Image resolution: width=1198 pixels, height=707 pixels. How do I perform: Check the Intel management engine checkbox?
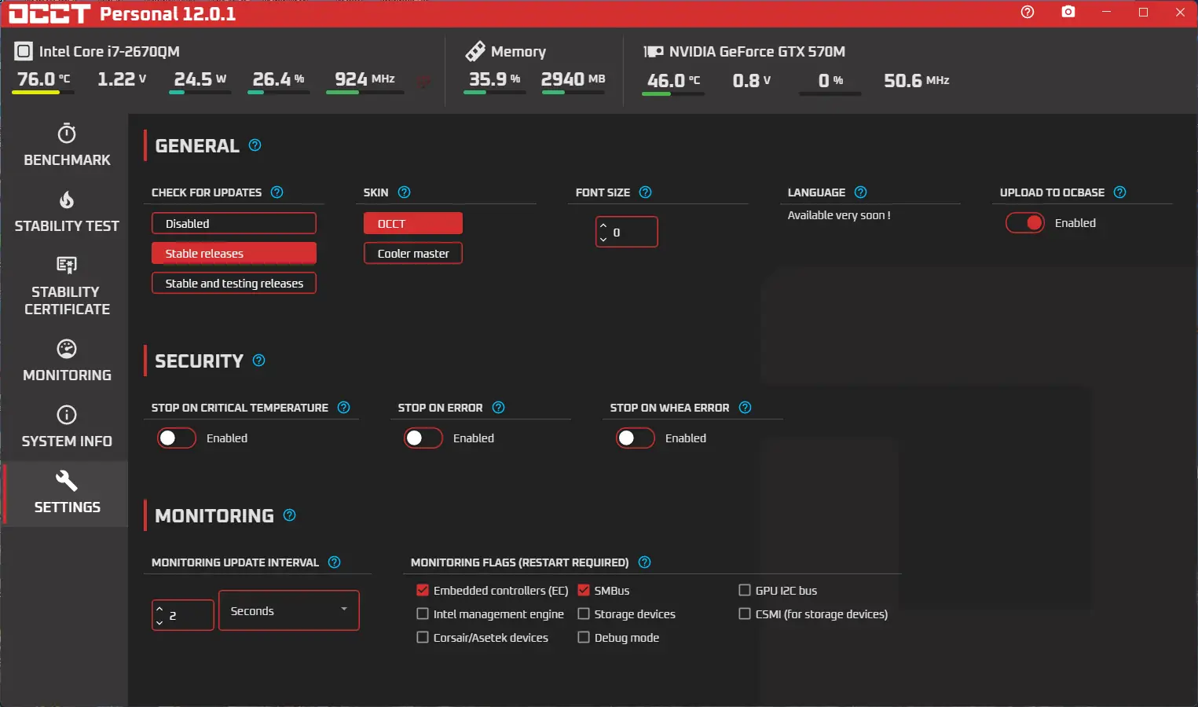coord(423,614)
